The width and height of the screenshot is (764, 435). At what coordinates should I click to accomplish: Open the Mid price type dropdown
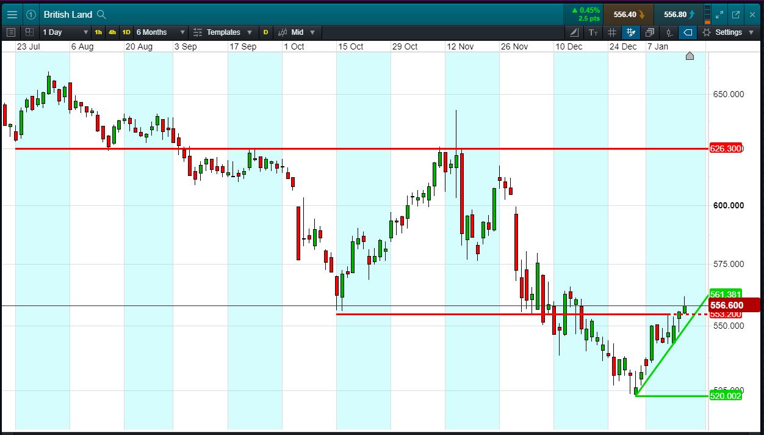coord(297,32)
